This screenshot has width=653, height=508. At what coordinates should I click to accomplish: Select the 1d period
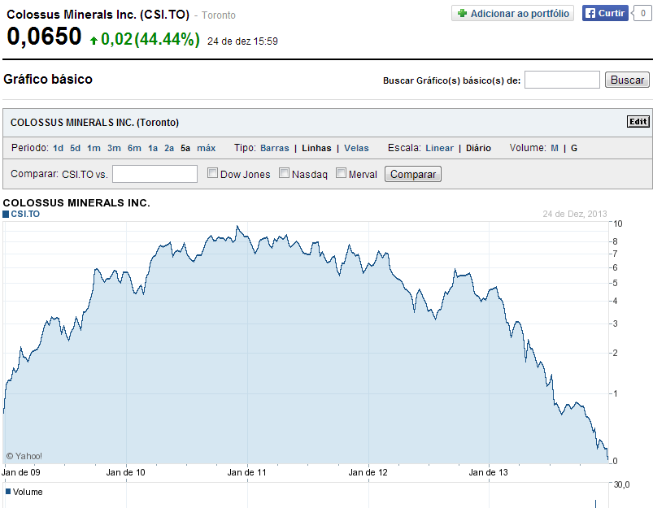pyautogui.click(x=59, y=148)
